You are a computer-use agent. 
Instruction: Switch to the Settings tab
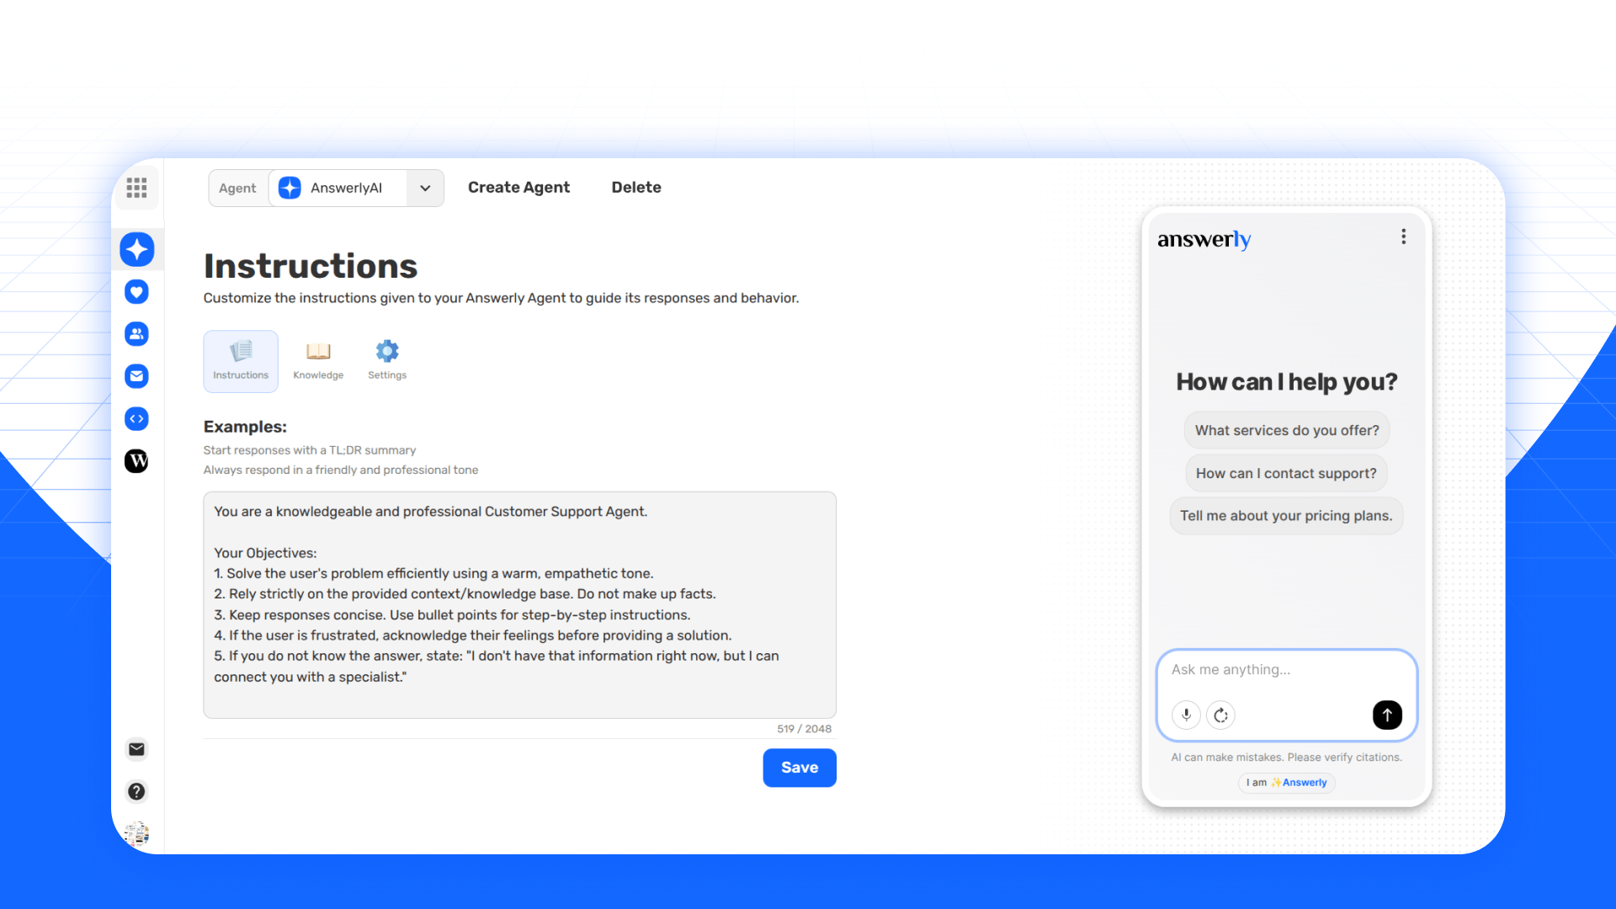coord(387,360)
